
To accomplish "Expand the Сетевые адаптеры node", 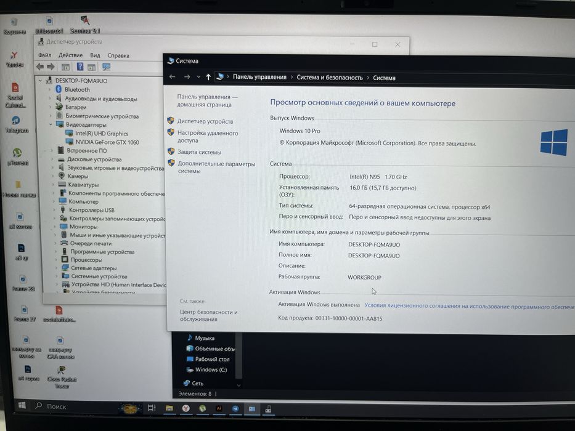I will (57, 268).
